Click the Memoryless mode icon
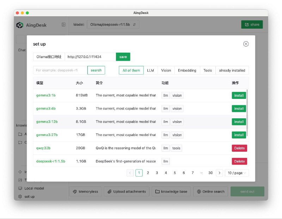 click(74, 191)
